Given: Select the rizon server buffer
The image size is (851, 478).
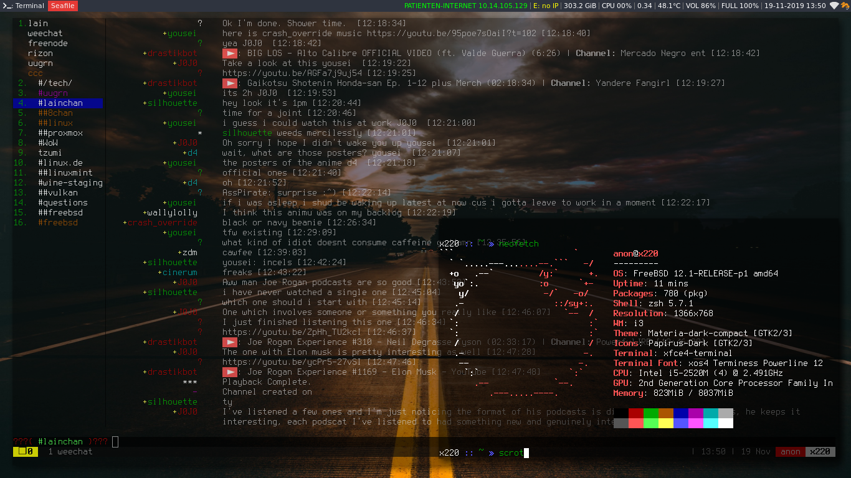Looking at the screenshot, I should (x=40, y=54).
